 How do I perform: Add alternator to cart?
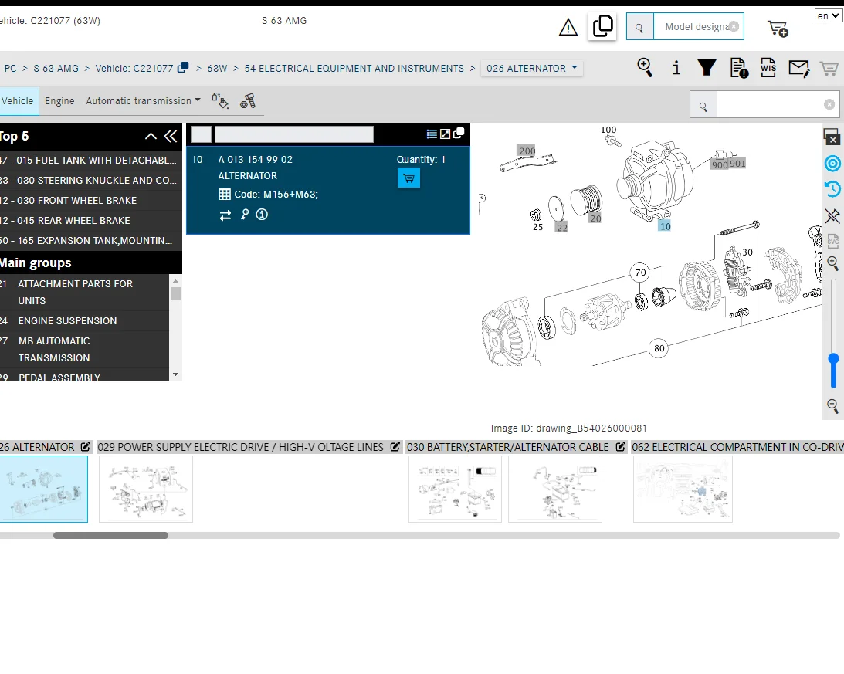[x=408, y=178]
